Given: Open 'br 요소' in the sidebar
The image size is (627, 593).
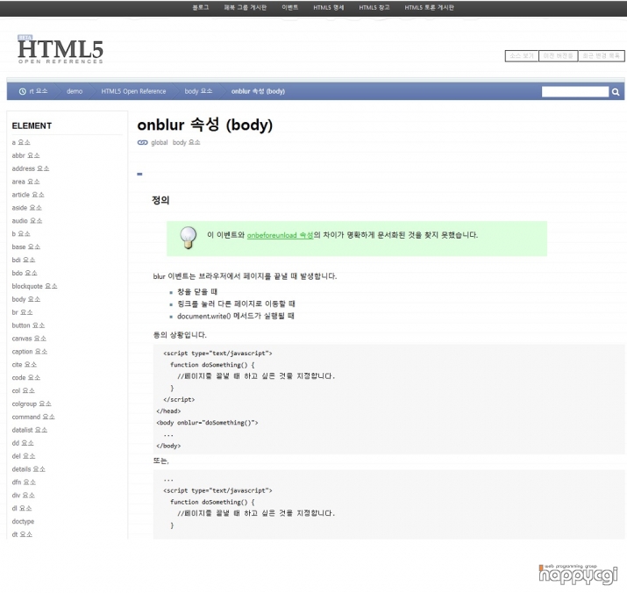Looking at the screenshot, I should click(x=23, y=312).
